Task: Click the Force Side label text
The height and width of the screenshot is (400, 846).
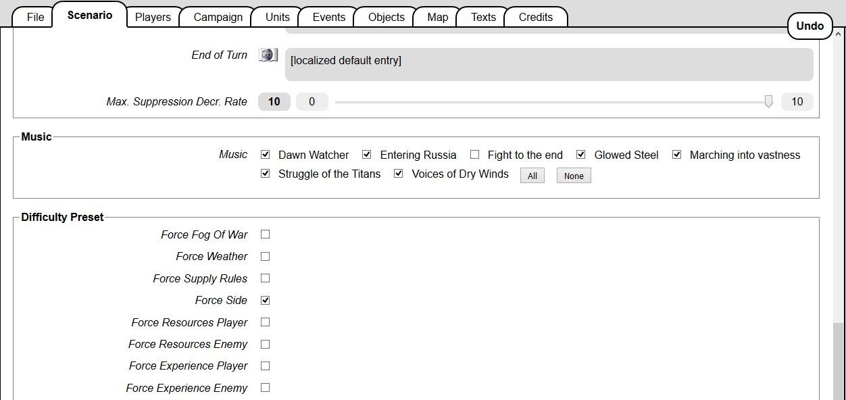Action: (222, 300)
